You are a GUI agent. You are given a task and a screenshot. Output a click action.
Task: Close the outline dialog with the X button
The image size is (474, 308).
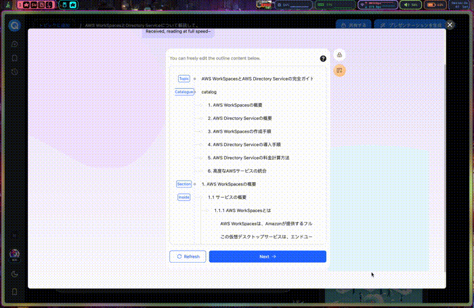(450, 25)
